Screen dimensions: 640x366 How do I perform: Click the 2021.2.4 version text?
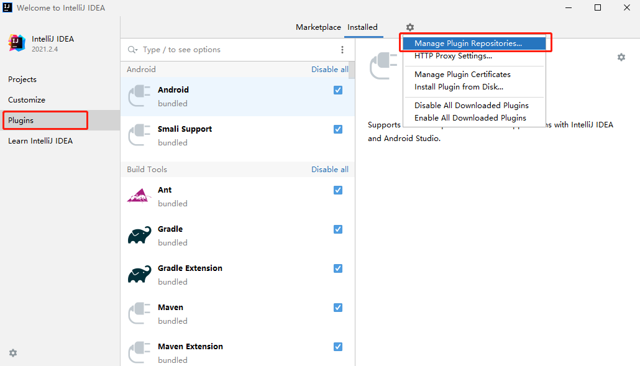[x=45, y=49]
